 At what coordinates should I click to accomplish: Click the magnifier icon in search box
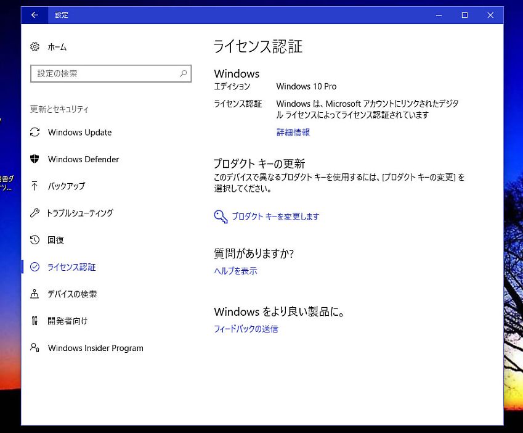183,73
